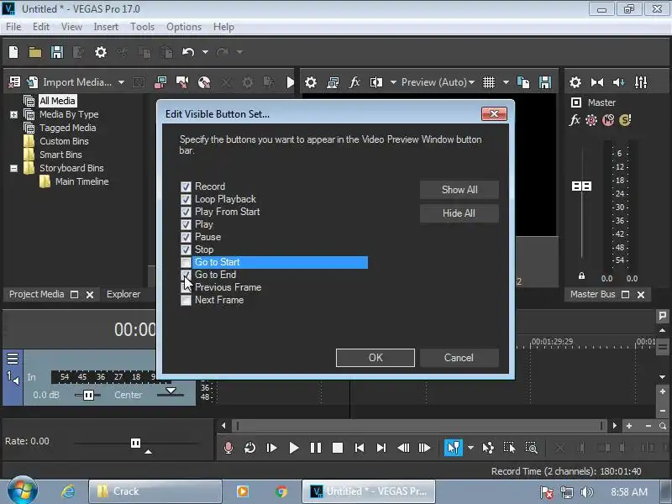672x504 pixels.
Task: Open the File menu
Action: click(13, 27)
